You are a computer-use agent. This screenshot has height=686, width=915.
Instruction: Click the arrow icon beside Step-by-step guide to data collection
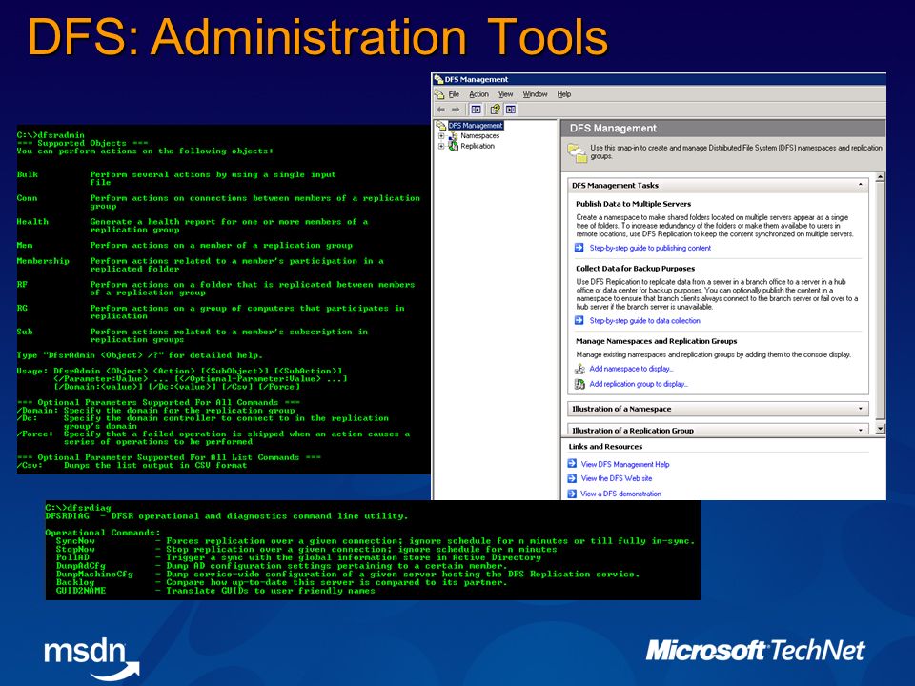pyautogui.click(x=579, y=320)
